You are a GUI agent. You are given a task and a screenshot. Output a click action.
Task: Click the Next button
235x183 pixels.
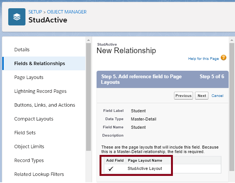[202, 96]
